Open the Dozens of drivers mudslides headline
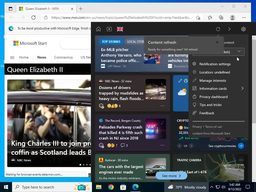The width and height of the screenshot is (256, 192). click(121, 93)
